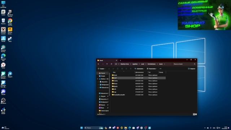Open the Kaspersky desktop shortcut
The image size is (231, 130).
pyautogui.click(x=3, y=48)
